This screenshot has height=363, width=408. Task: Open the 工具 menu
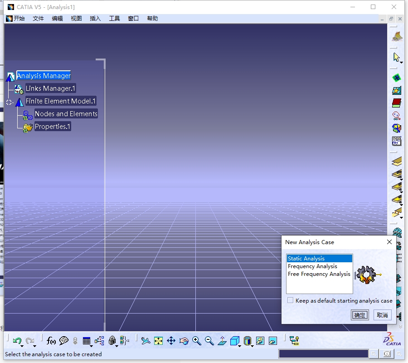point(114,19)
